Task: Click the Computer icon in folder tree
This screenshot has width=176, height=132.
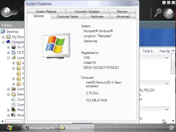Action: click(8, 42)
